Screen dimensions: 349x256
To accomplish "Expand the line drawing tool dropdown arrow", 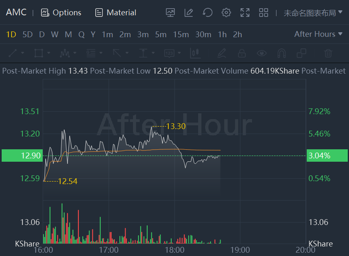I will [22, 53].
